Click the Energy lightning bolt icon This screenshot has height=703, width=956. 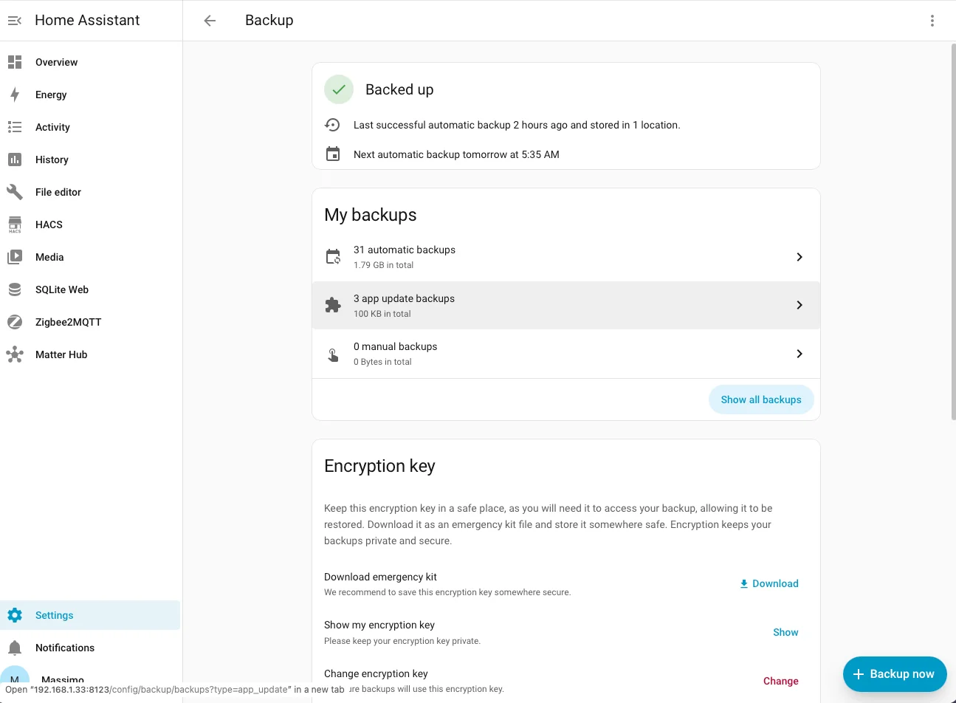click(x=15, y=95)
